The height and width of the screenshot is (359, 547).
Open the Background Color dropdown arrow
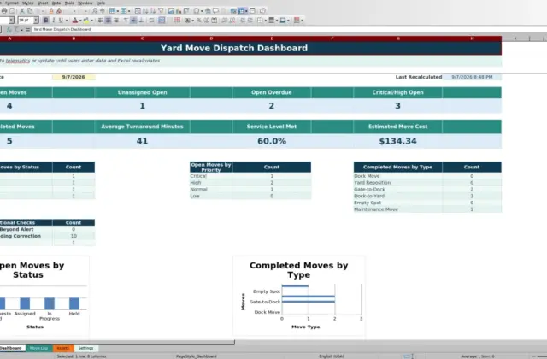point(91,21)
